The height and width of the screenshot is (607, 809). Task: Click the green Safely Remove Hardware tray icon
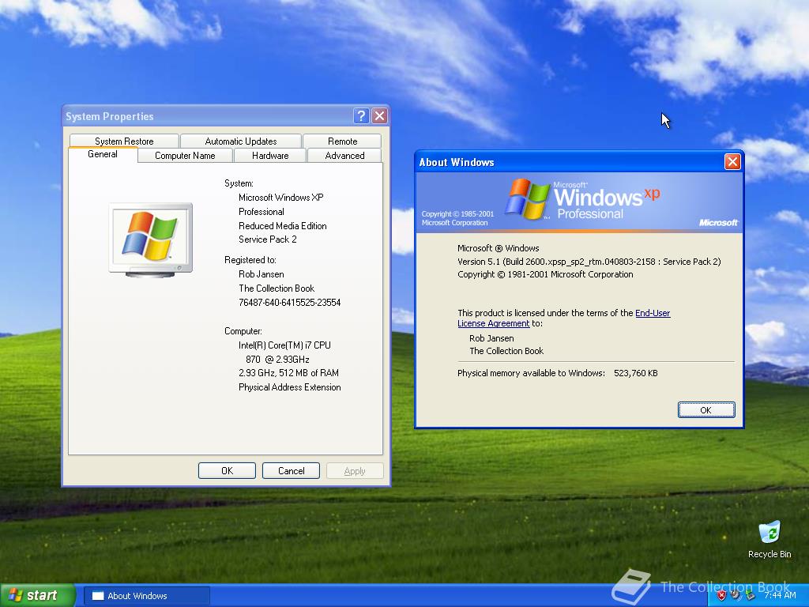click(751, 595)
